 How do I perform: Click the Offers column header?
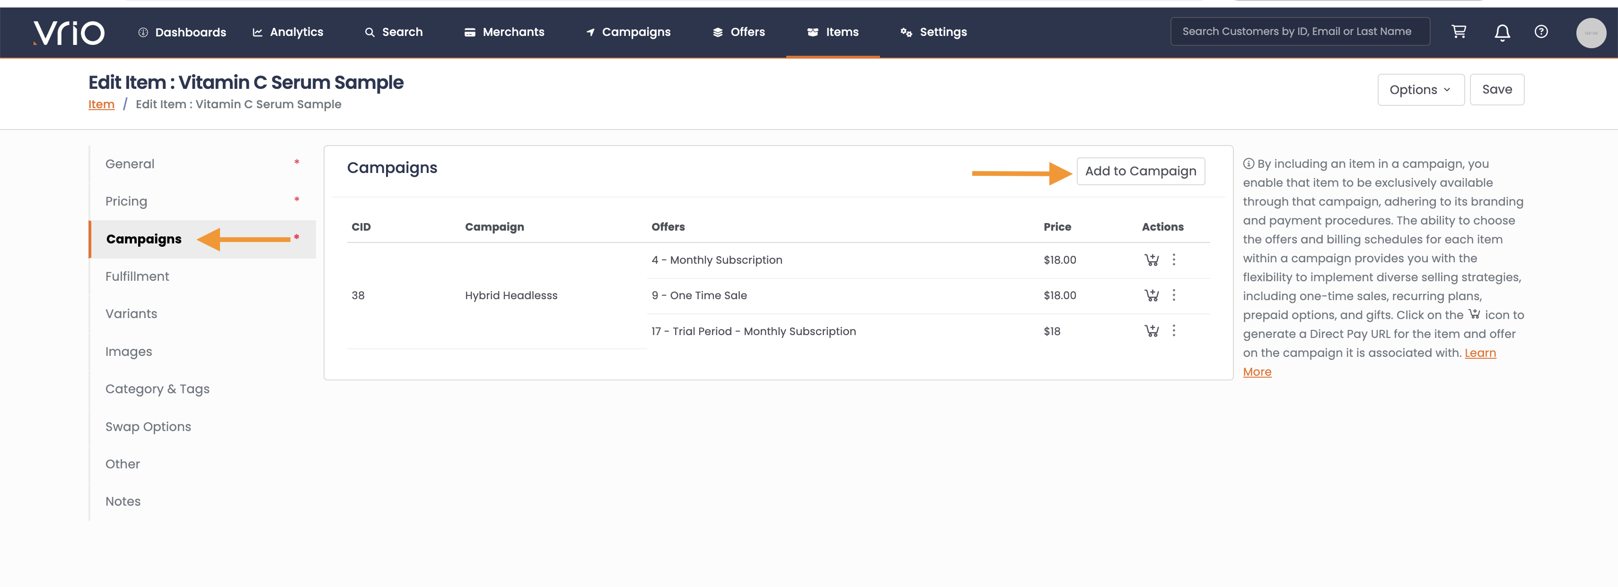pyautogui.click(x=668, y=227)
